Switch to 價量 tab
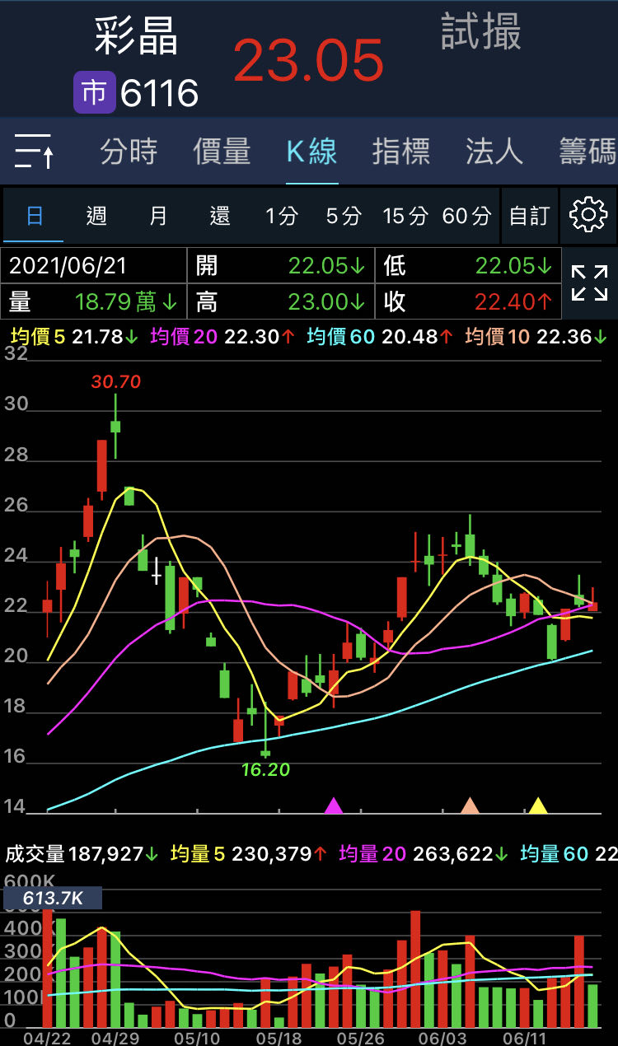This screenshot has width=618, height=1046. click(x=222, y=152)
